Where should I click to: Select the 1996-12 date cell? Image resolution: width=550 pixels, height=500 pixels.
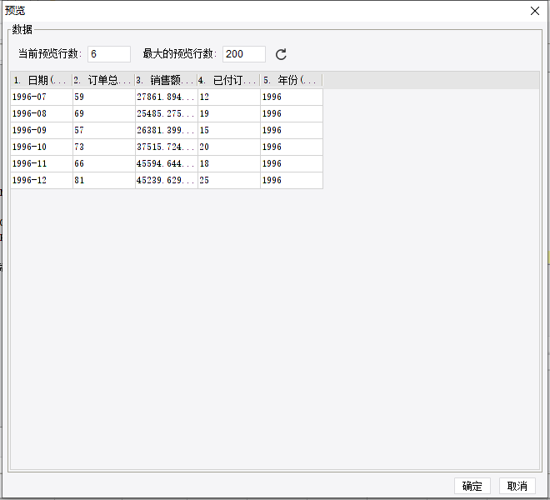(x=42, y=180)
